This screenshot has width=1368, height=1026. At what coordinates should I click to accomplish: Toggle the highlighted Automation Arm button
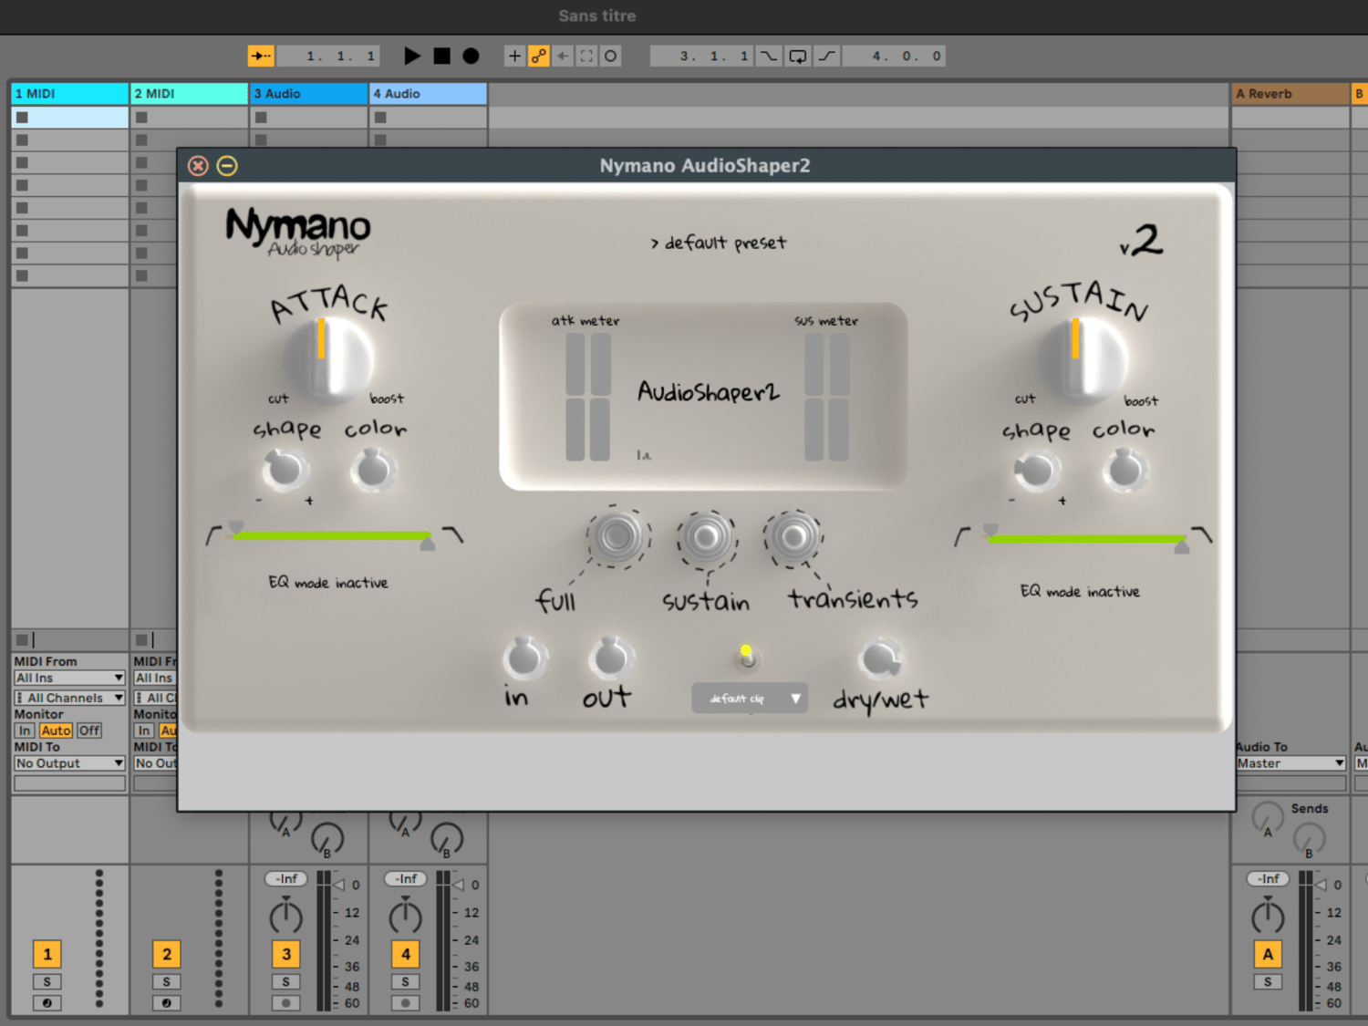[x=539, y=56]
